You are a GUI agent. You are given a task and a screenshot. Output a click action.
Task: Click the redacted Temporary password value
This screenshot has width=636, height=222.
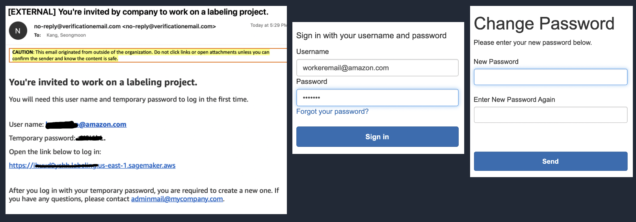click(90, 138)
